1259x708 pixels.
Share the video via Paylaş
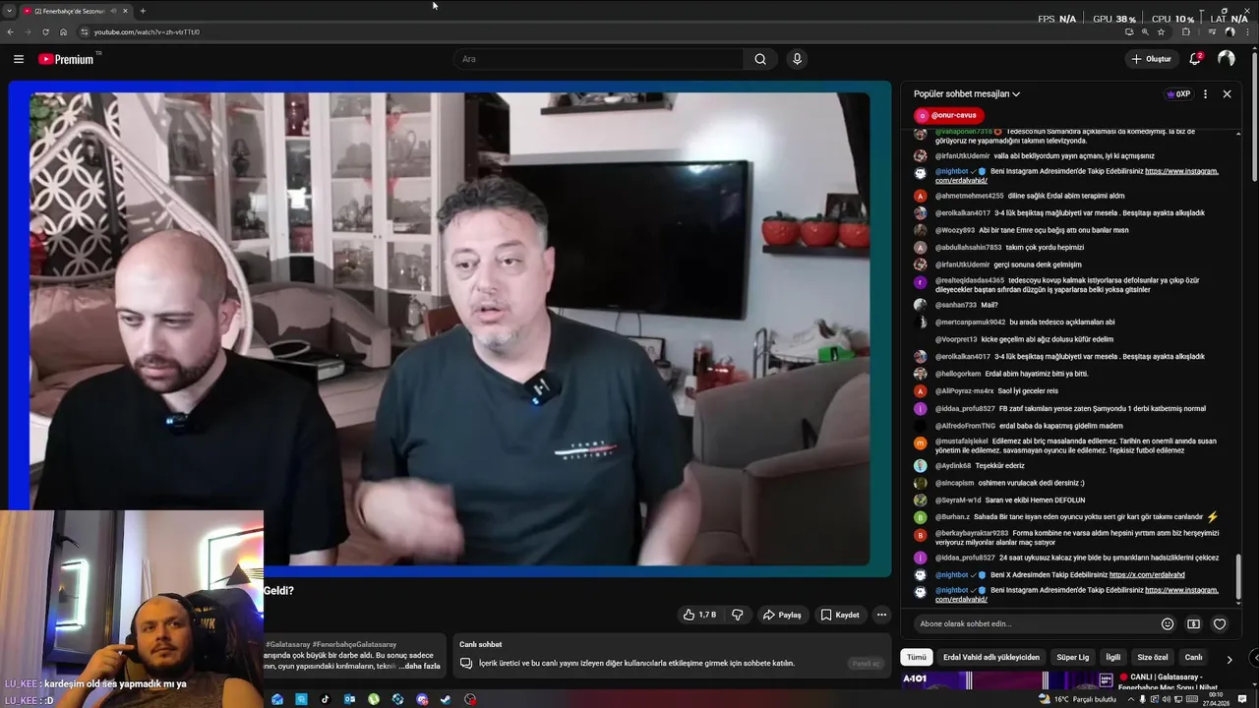[783, 615]
